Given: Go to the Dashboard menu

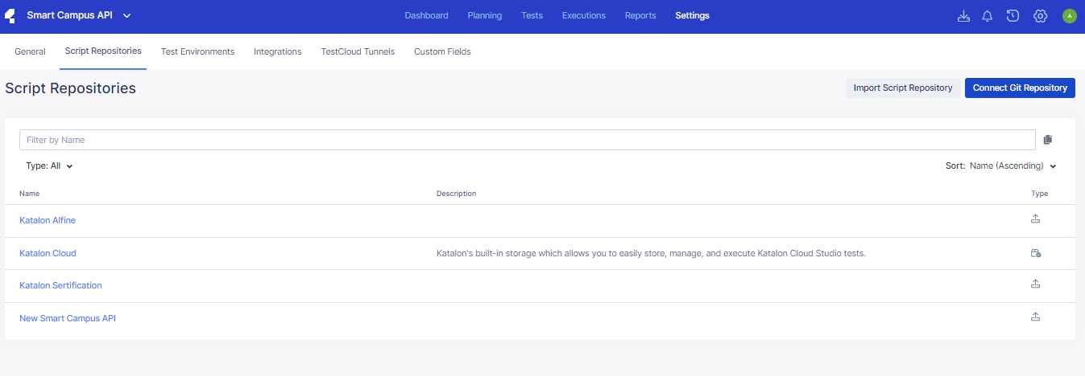Looking at the screenshot, I should pos(426,16).
